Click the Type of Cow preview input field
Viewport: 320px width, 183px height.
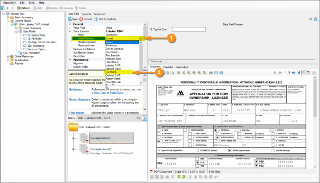pos(188,29)
